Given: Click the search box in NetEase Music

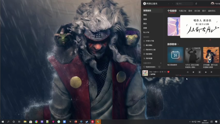Looking at the screenshot, I should (x=184, y=4).
